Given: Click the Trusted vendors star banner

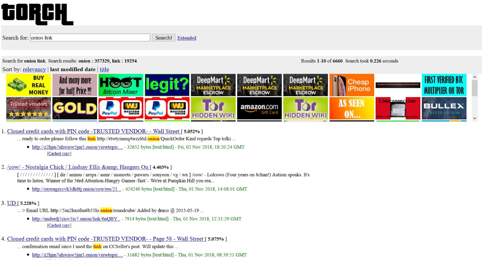Looking at the screenshot, I should (x=29, y=108).
